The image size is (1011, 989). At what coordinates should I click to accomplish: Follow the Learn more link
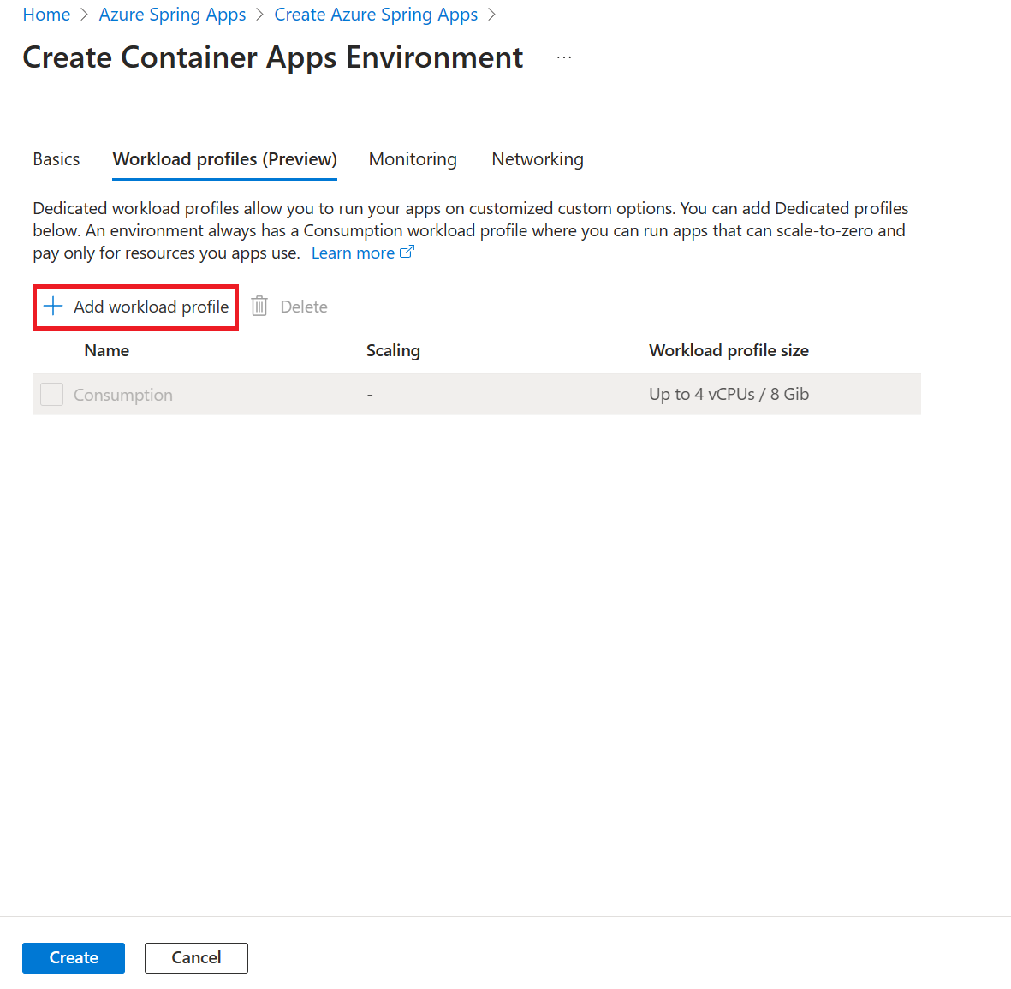353,253
